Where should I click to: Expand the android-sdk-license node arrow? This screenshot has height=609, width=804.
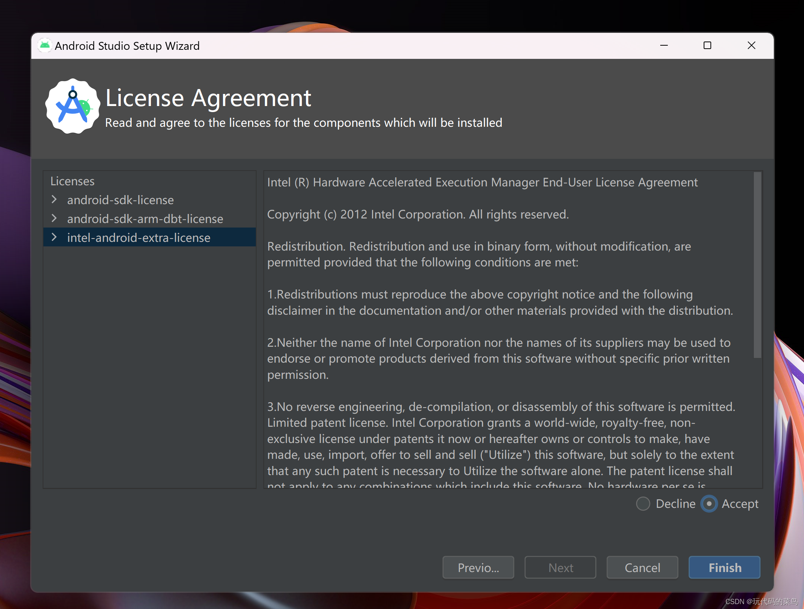(54, 200)
